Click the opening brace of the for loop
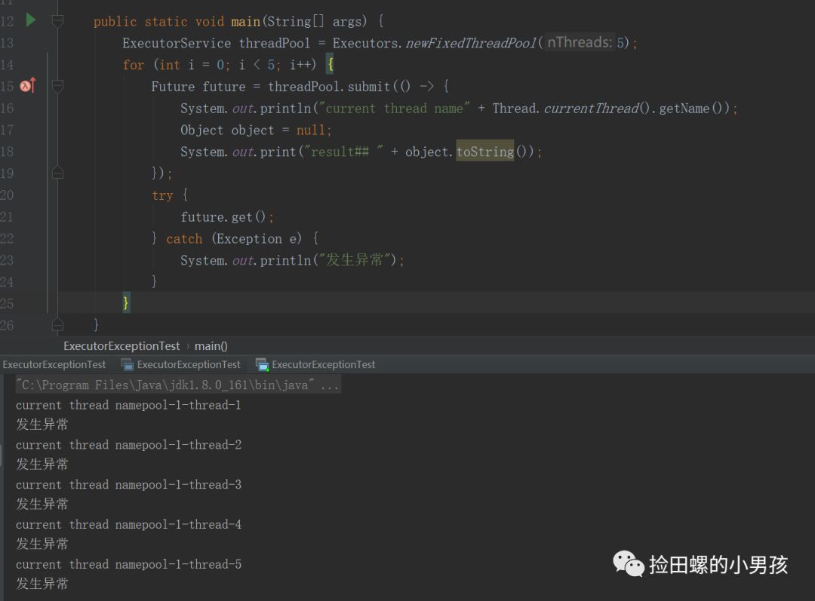This screenshot has width=815, height=601. [x=330, y=64]
